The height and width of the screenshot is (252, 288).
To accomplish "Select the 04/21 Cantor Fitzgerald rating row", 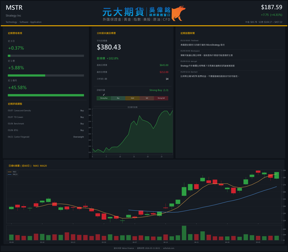I will (x=46, y=137).
